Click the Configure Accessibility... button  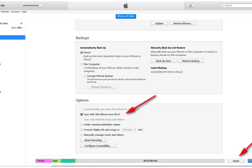click(x=98, y=146)
